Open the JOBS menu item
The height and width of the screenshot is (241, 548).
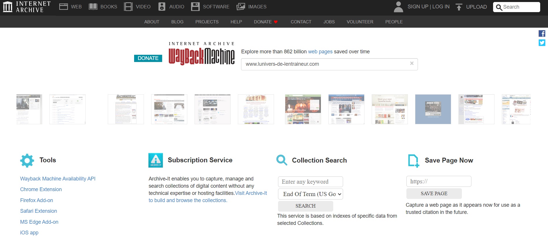click(x=329, y=22)
